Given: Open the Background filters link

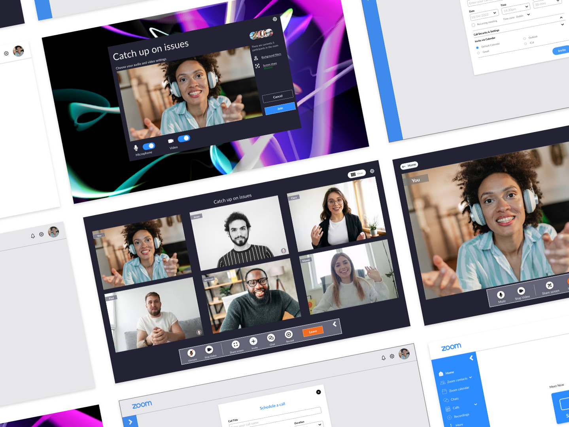Looking at the screenshot, I should (x=271, y=55).
